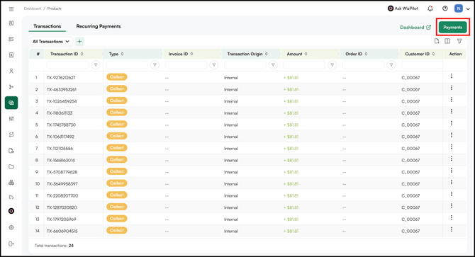Viewport: 475px width, 257px height.
Task: Open the settings gear in the sidebar
Action: point(11,228)
